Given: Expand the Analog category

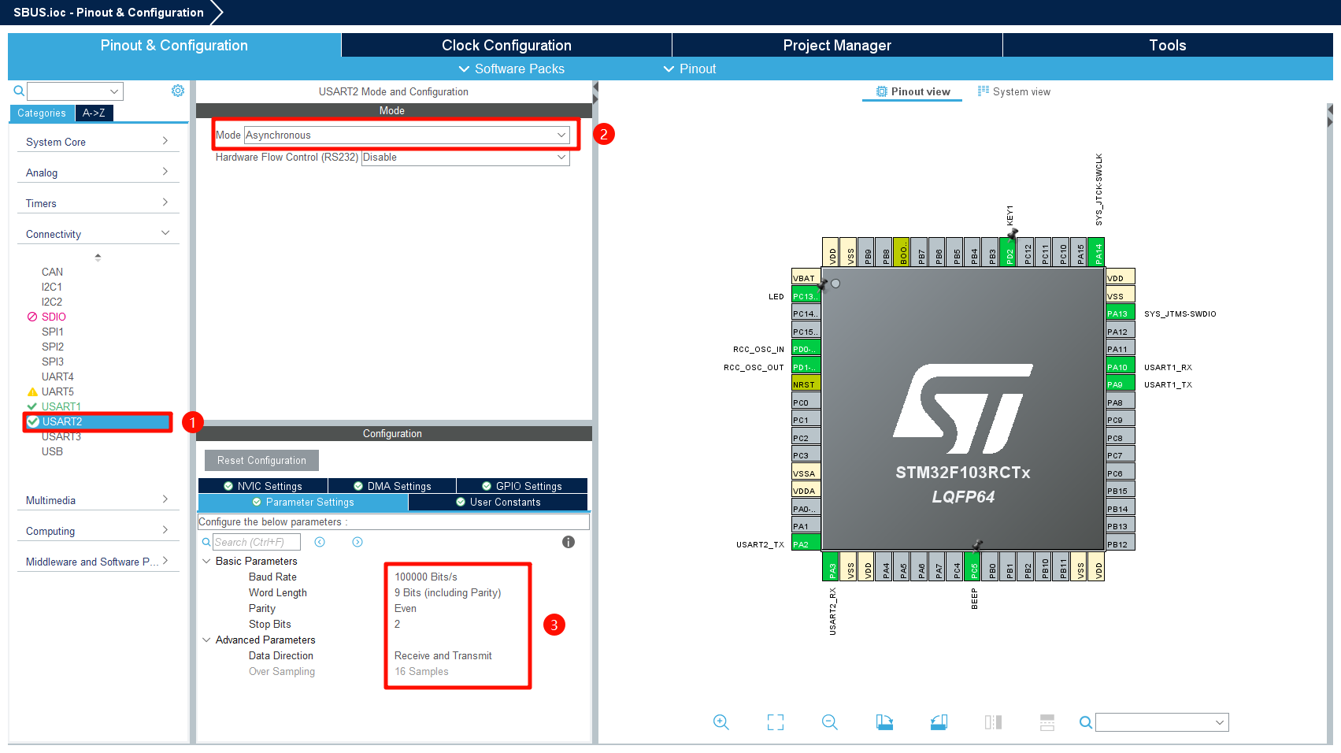Looking at the screenshot, I should 98,172.
